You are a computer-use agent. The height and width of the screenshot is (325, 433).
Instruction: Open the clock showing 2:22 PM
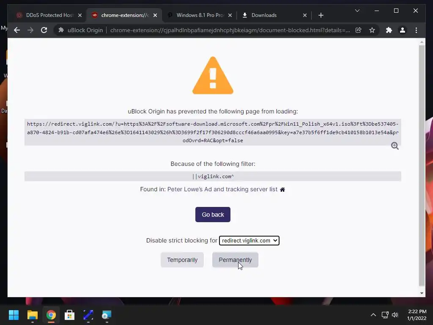click(417, 315)
